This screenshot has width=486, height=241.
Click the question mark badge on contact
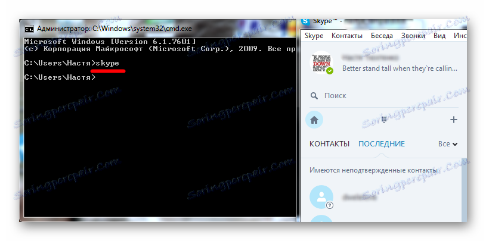click(x=330, y=205)
